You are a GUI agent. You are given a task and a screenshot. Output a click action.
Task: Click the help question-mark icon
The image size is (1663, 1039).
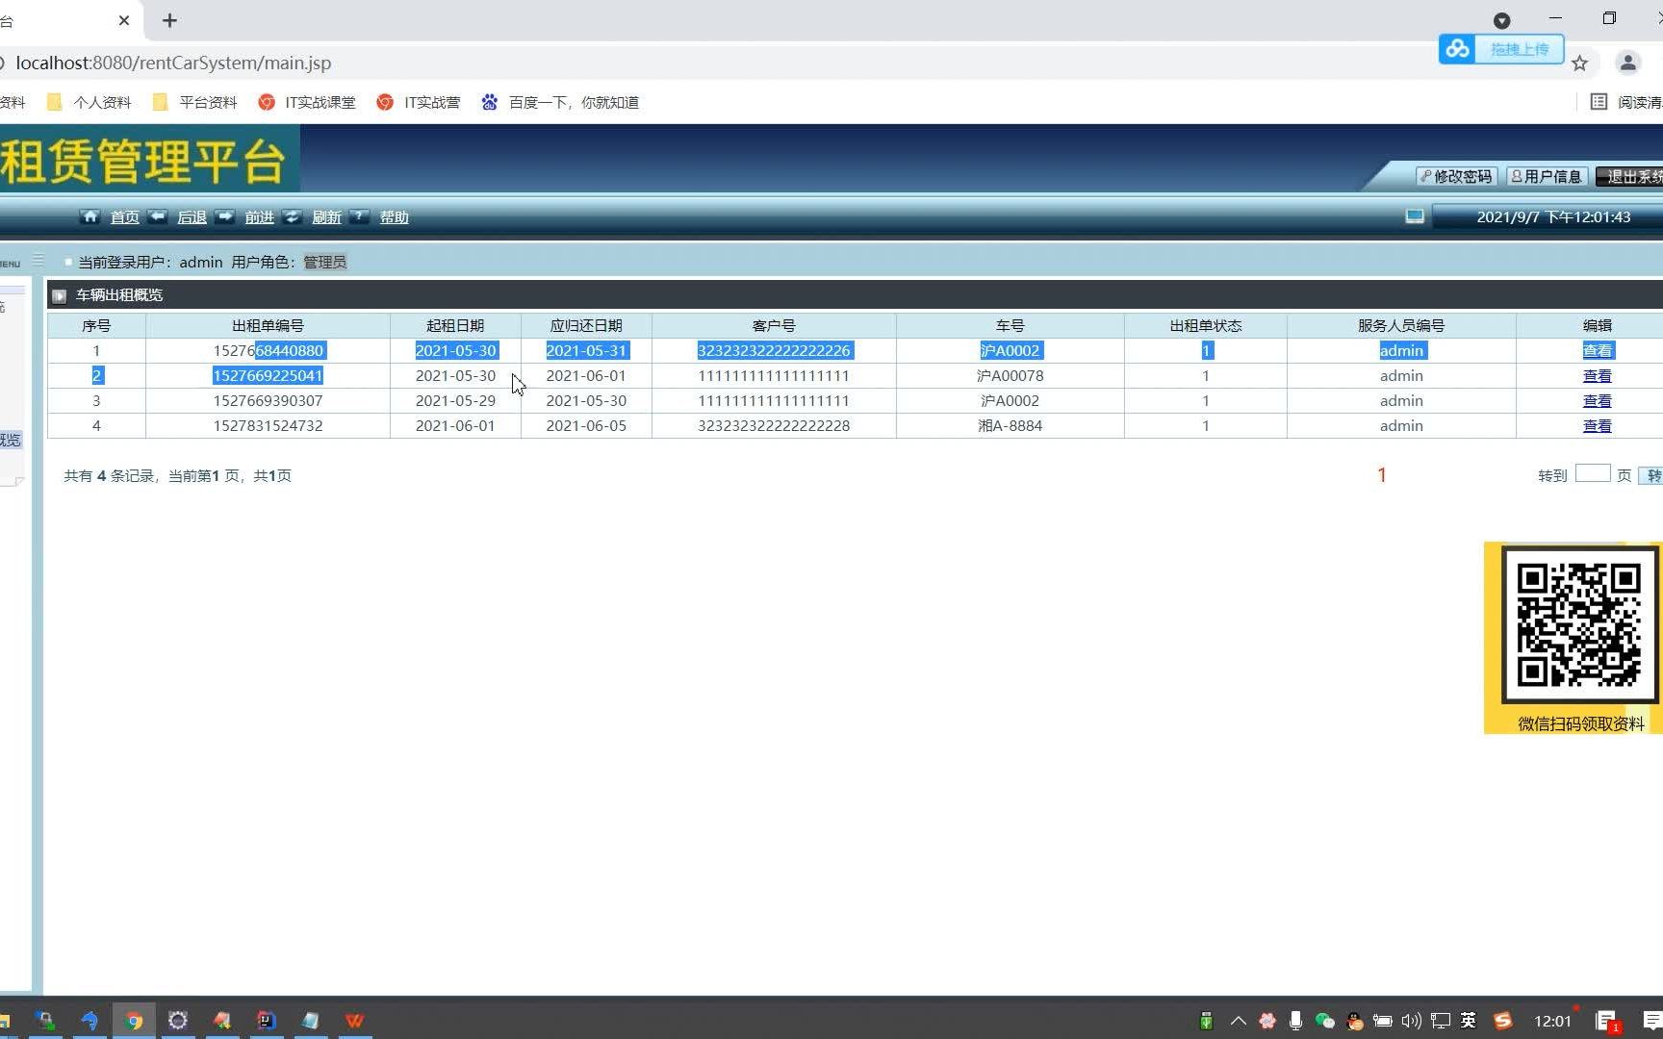(x=360, y=216)
